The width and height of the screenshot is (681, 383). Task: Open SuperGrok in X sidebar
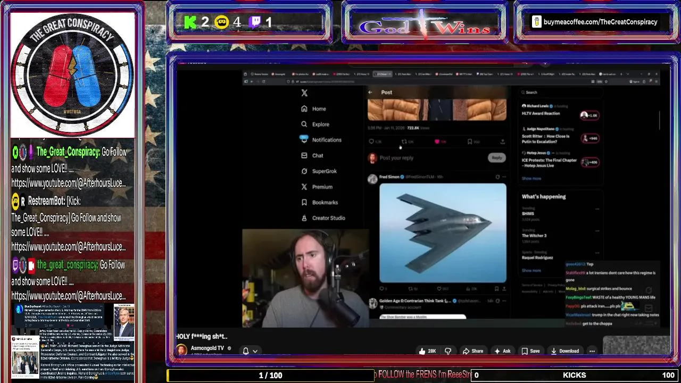(319, 171)
